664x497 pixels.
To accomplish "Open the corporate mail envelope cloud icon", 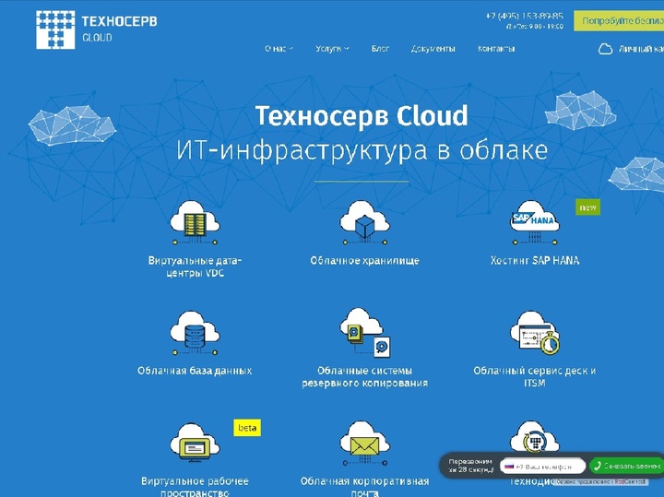I will (364, 444).
